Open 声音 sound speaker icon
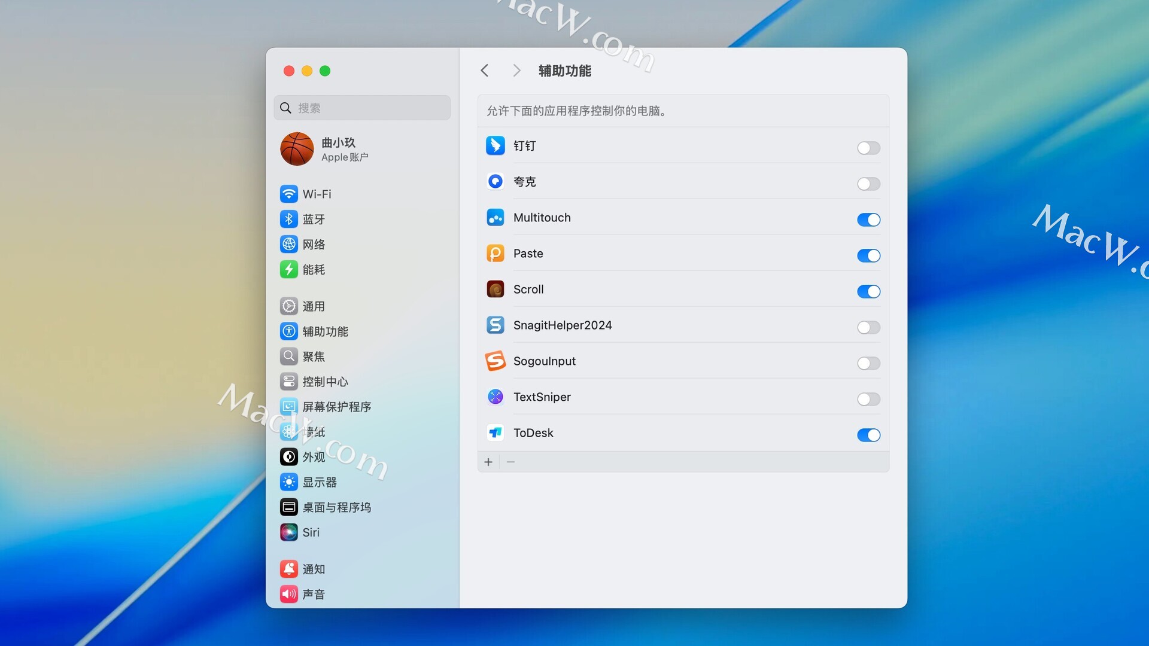The width and height of the screenshot is (1149, 646). (x=289, y=595)
